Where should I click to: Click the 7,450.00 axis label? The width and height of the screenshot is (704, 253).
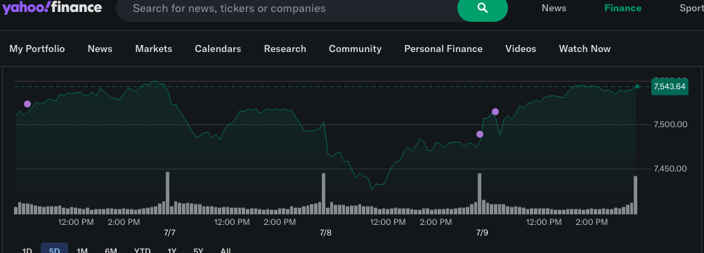click(670, 169)
